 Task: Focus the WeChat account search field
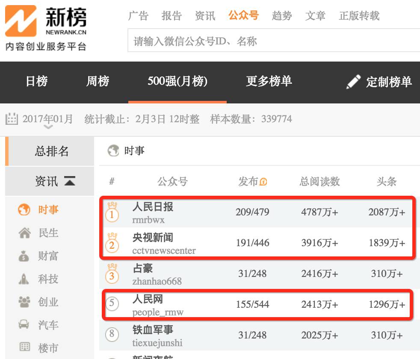point(274,41)
